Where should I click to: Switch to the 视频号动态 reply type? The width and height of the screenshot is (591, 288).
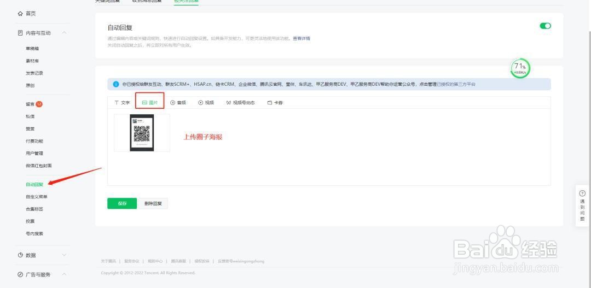tap(240, 102)
